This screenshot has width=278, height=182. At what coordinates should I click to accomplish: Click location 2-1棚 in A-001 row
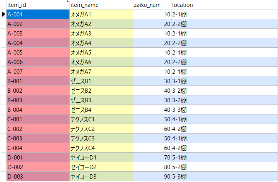tap(224, 14)
